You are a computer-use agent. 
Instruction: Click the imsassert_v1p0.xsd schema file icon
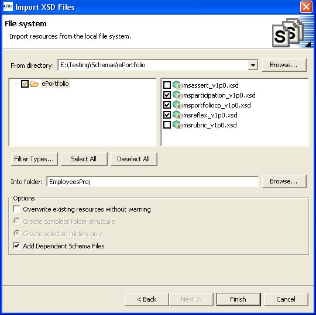[177, 85]
